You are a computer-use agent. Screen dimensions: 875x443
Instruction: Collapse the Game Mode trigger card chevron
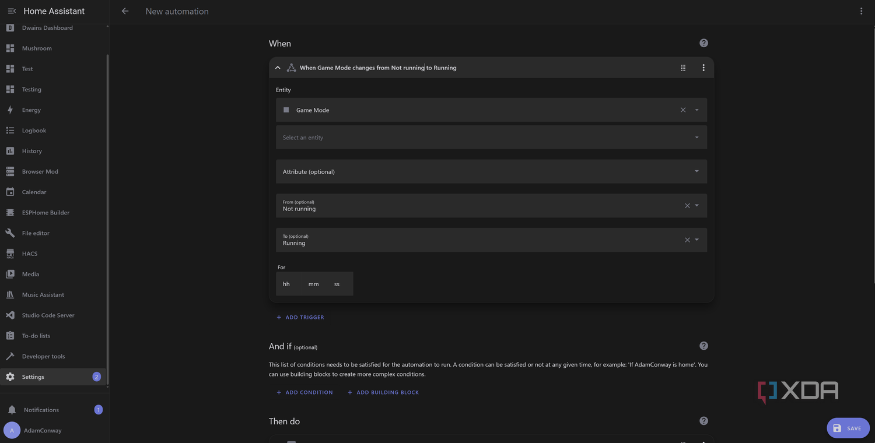point(278,68)
